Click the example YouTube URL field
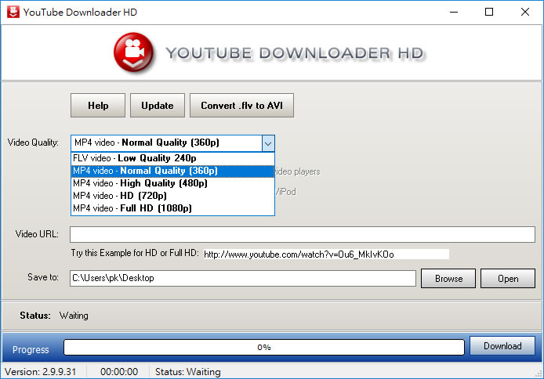 326,254
